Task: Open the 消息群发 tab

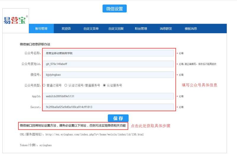Action: 166,29
